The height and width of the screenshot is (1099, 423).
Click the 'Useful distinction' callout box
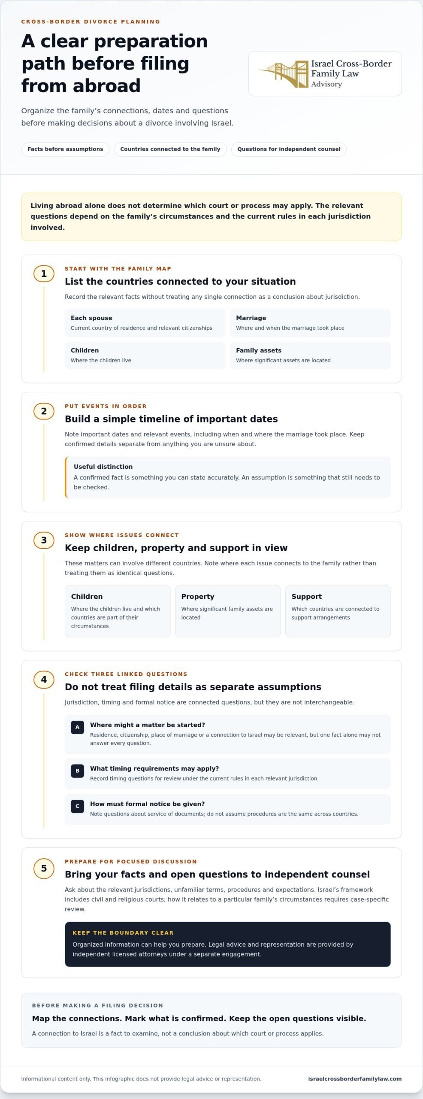click(x=228, y=477)
